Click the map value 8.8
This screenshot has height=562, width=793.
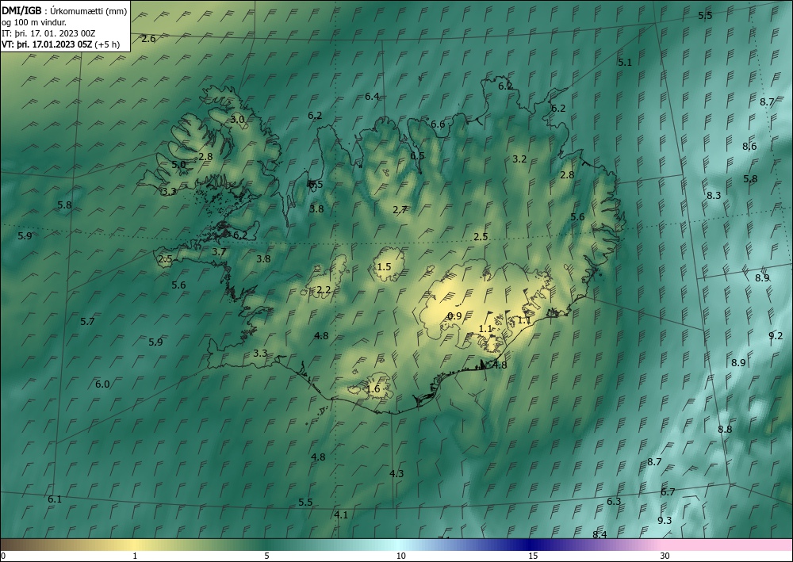point(725,430)
